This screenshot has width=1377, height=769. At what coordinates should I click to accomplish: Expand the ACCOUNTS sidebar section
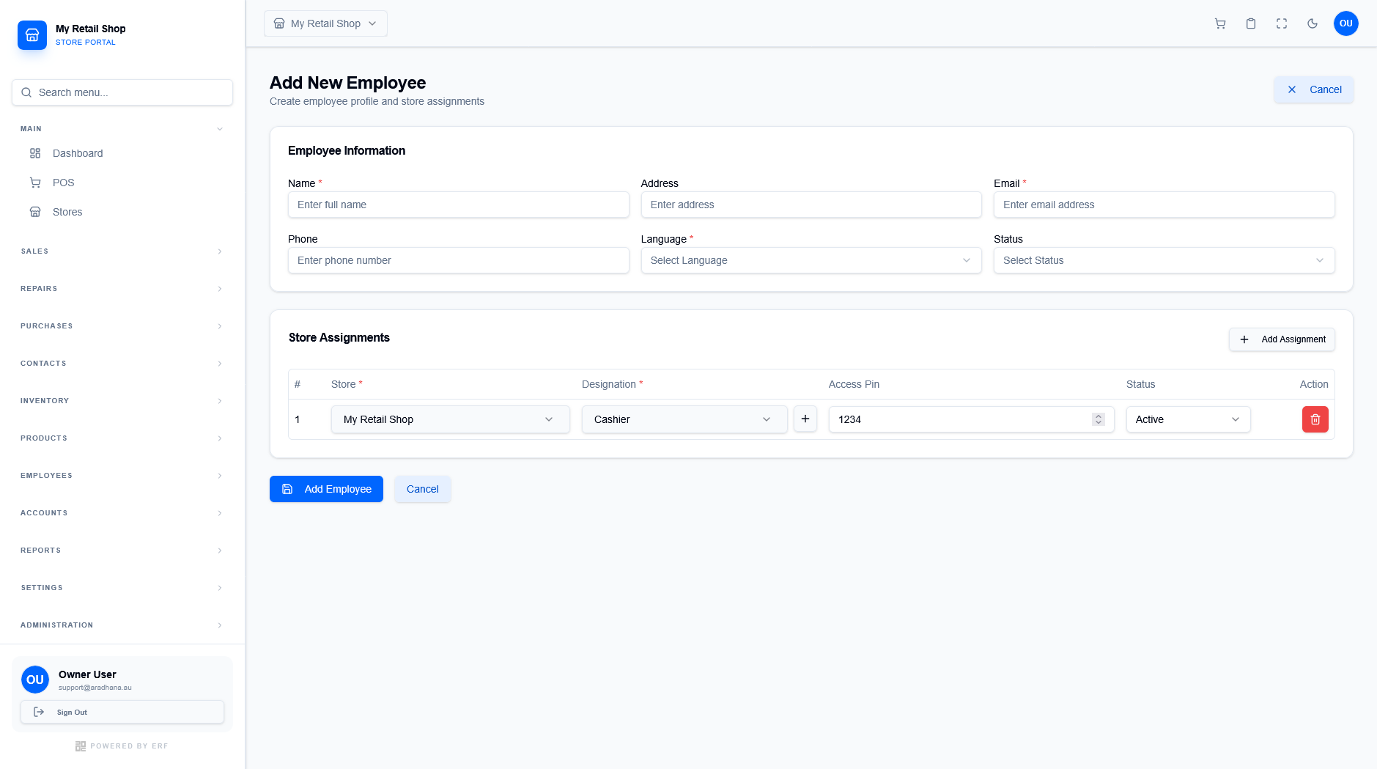pos(122,513)
